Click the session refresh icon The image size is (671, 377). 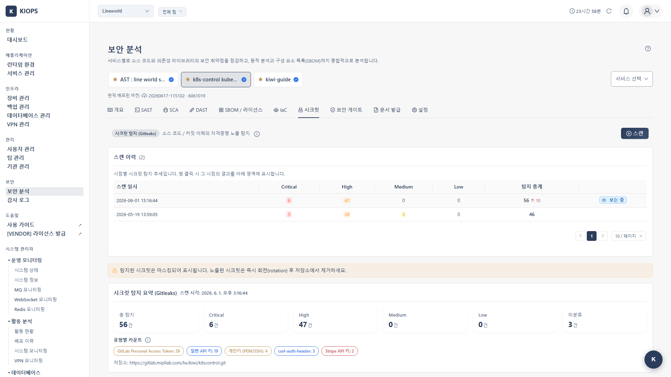609,11
